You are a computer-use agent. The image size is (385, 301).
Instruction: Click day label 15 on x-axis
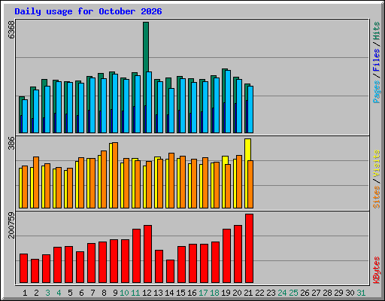click(x=180, y=293)
